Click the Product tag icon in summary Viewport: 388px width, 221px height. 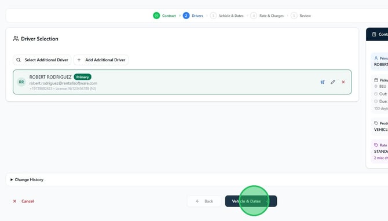pos(376,123)
